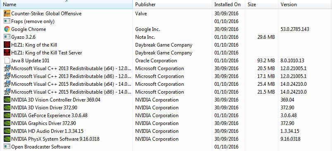The image size is (332, 151).
Task: Click the Google Chrome icon
Action: click(7, 29)
